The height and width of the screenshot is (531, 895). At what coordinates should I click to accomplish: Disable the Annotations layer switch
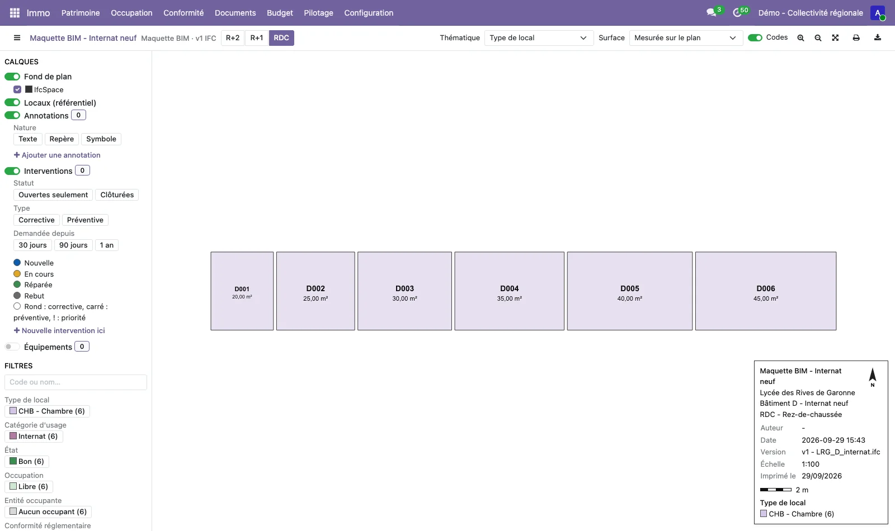pyautogui.click(x=12, y=116)
